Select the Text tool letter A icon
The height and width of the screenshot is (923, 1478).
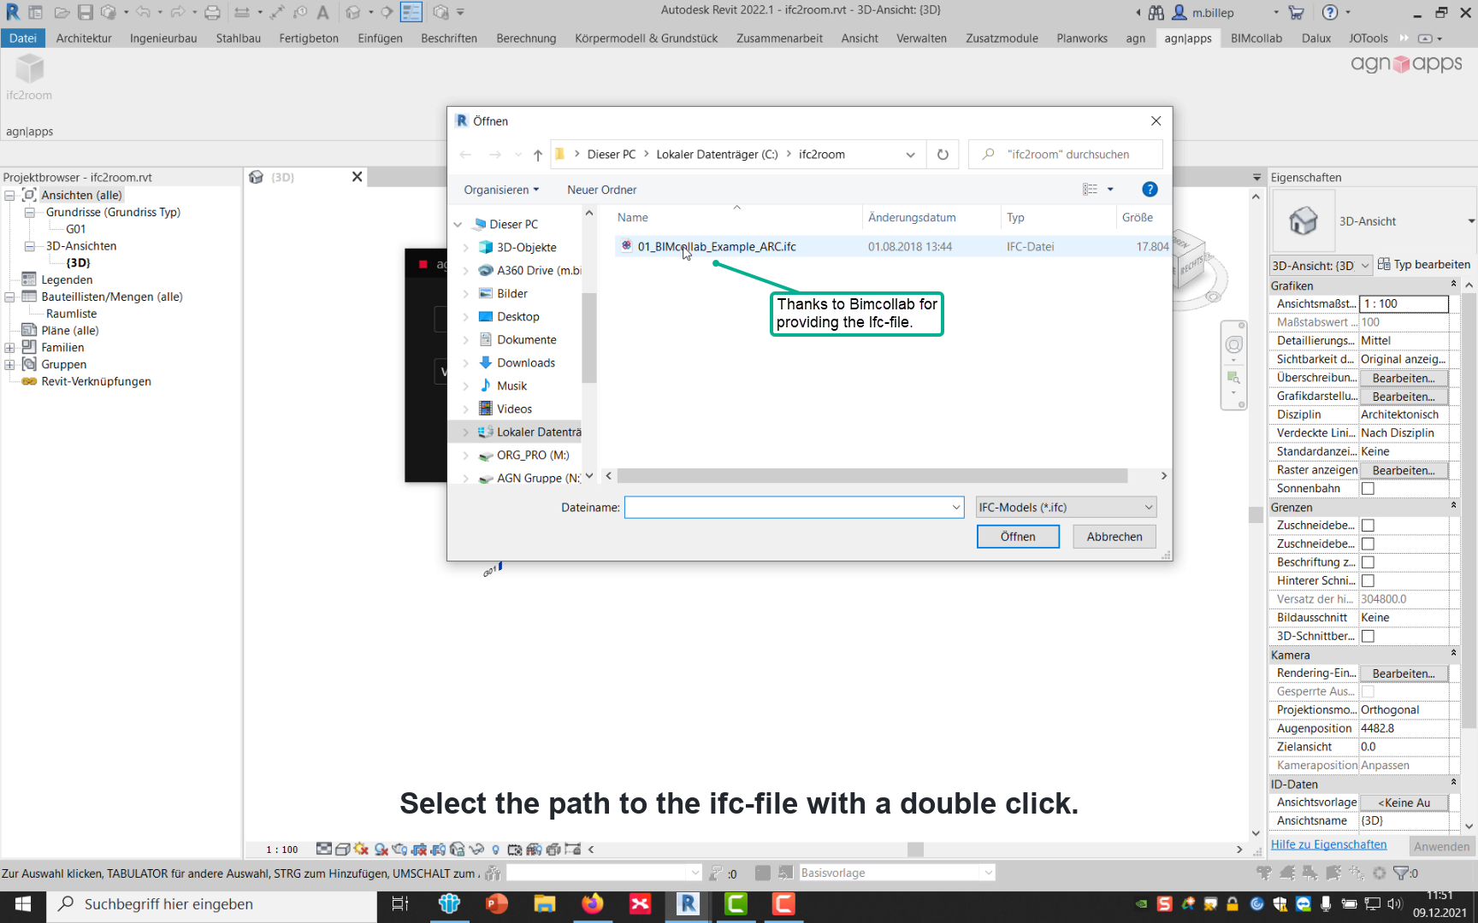pos(322,13)
